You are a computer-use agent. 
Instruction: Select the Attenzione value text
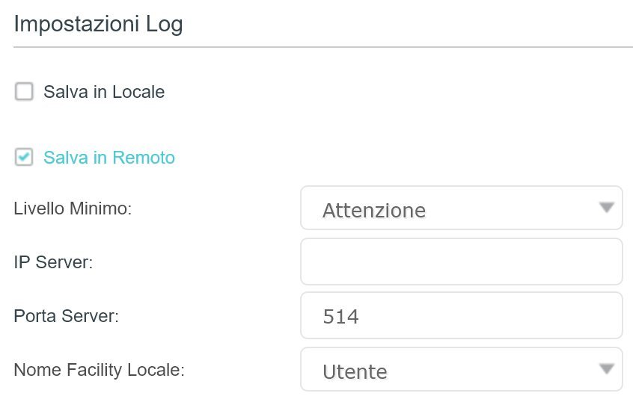tap(374, 211)
